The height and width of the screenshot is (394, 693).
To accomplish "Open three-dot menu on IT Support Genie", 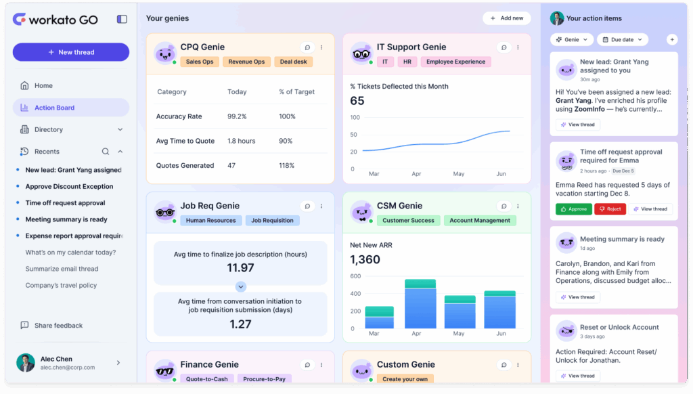I will tap(518, 47).
